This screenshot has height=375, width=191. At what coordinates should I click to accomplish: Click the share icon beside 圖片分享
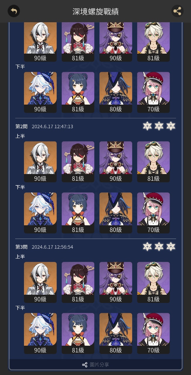click(85, 365)
